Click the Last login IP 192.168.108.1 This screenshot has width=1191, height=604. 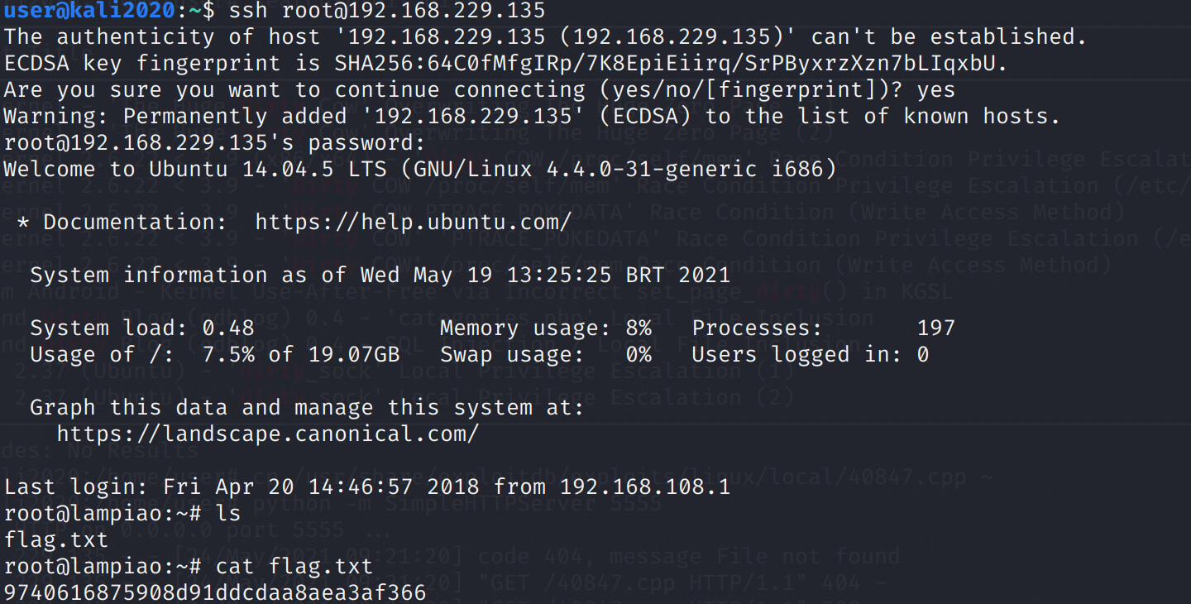tap(644, 487)
